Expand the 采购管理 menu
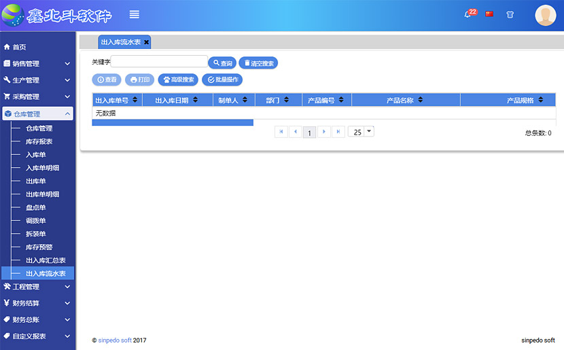 tap(37, 97)
